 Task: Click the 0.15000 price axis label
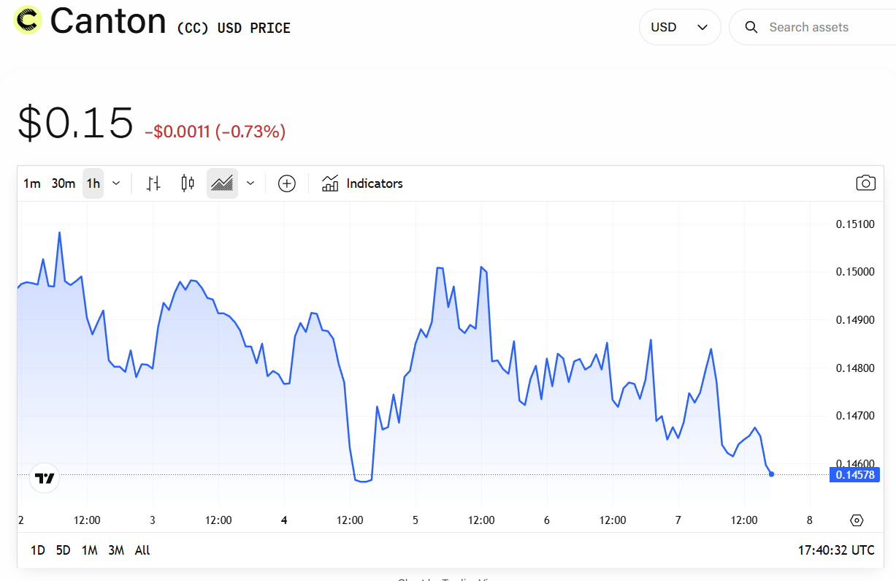click(x=855, y=272)
